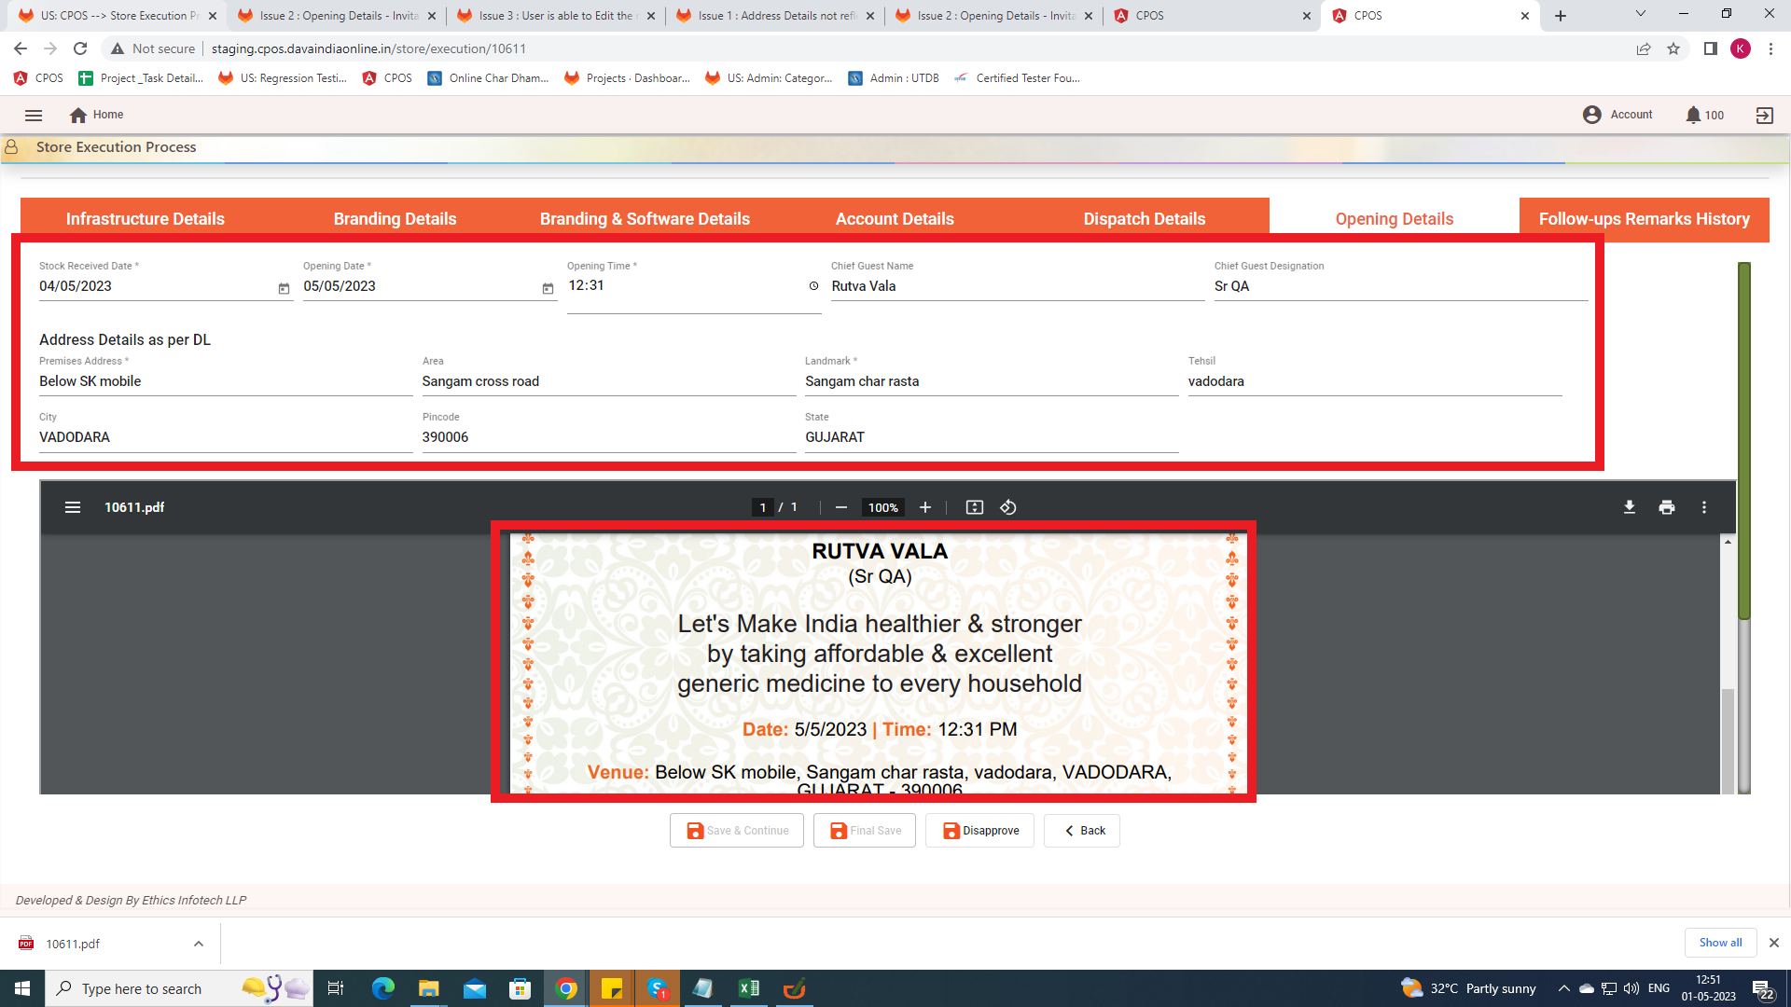Open Stock Received Date calendar picker
Image resolution: width=1791 pixels, height=1007 pixels.
pos(284,288)
